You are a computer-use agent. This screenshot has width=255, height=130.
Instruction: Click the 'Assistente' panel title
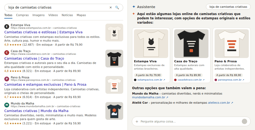pos(146,7)
